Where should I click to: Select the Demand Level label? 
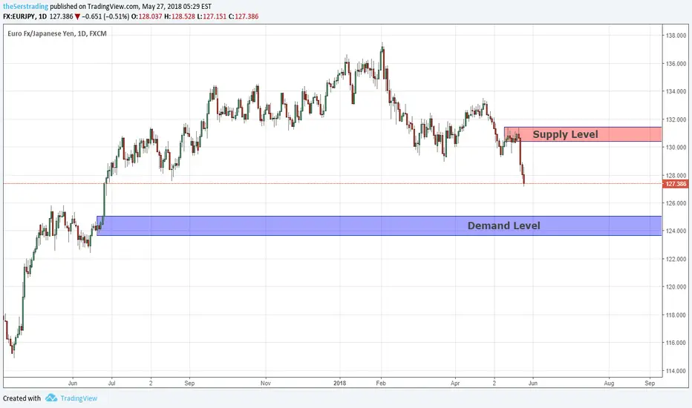503,226
